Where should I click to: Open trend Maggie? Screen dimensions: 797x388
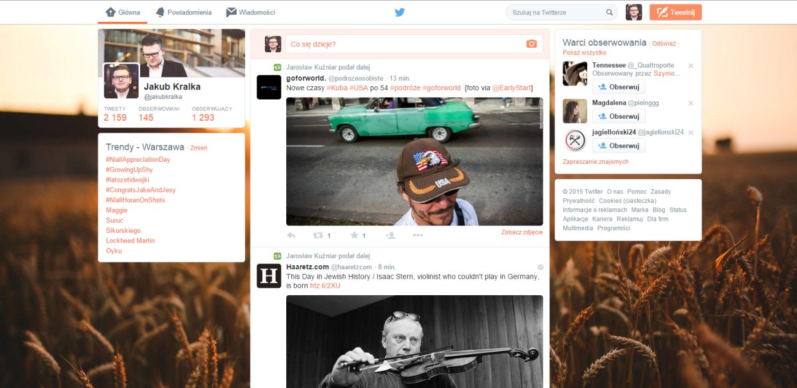click(x=117, y=210)
